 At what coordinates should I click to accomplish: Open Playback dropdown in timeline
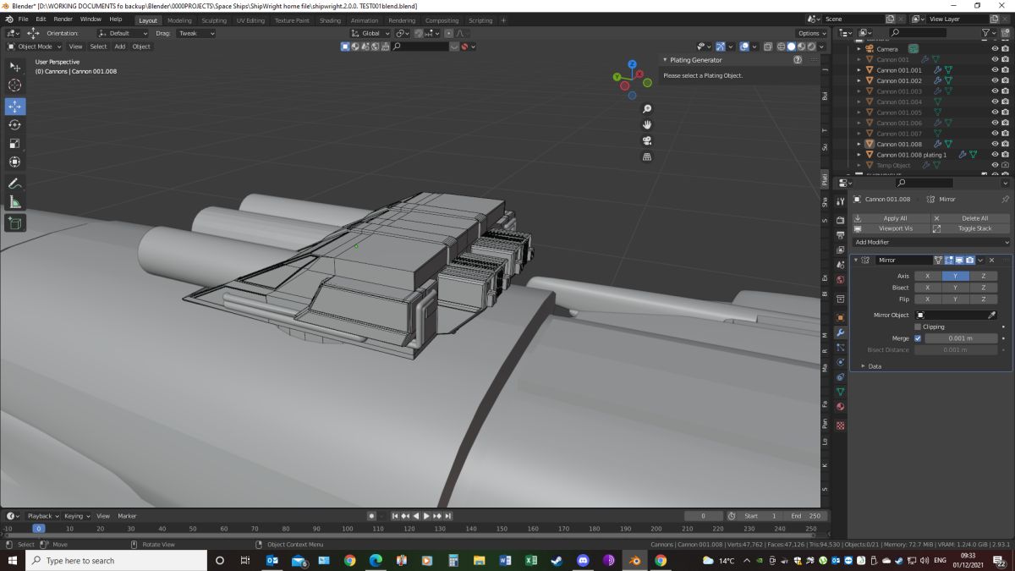(42, 515)
